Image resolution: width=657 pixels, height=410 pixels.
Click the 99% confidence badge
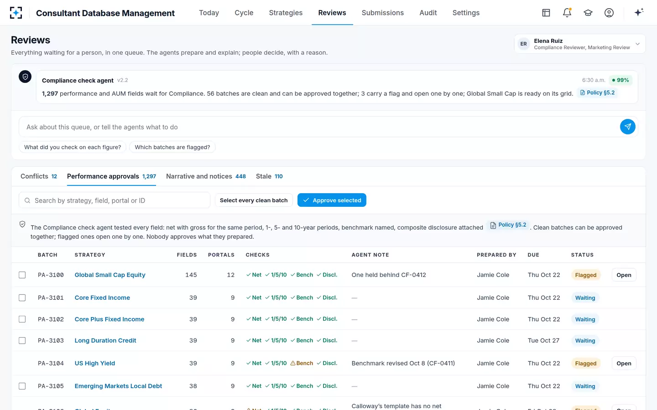coord(620,80)
